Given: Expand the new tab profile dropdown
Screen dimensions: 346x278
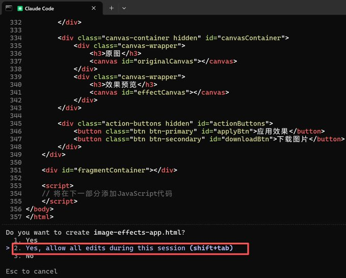Looking at the screenshot, I should (124, 9).
